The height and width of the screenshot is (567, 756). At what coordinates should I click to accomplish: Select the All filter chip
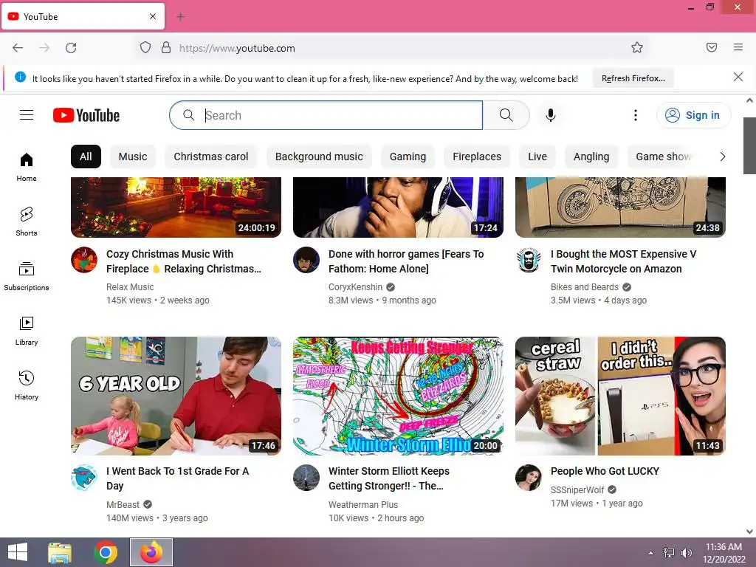point(86,157)
